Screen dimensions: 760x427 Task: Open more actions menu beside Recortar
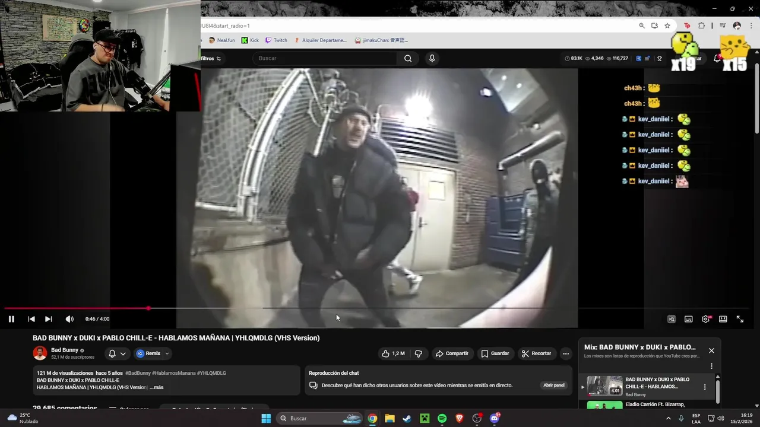click(x=566, y=353)
